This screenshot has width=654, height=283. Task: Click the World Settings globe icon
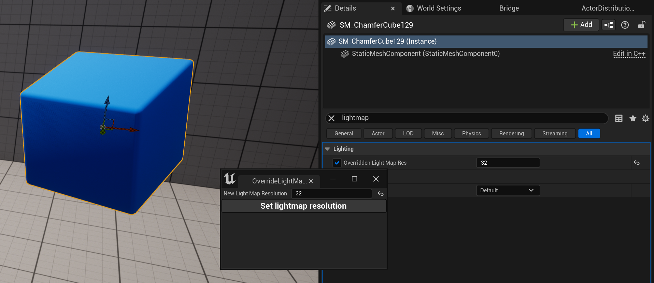410,9
